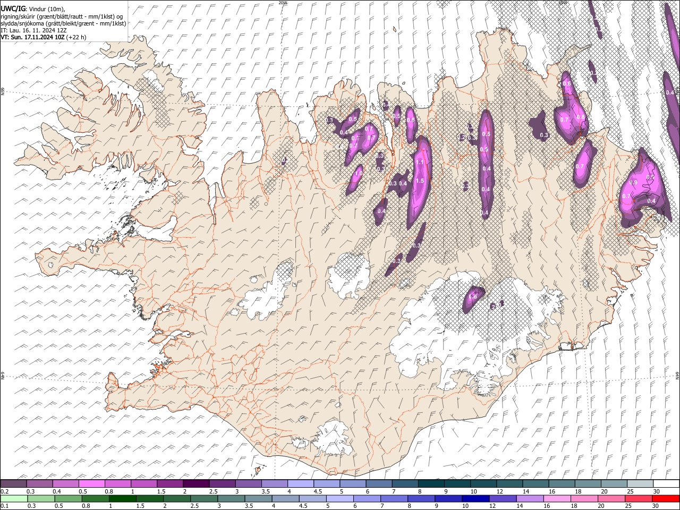The width and height of the screenshot is (680, 510).
Task: Click the '15W' longitude label
Action: [x=563, y=3]
